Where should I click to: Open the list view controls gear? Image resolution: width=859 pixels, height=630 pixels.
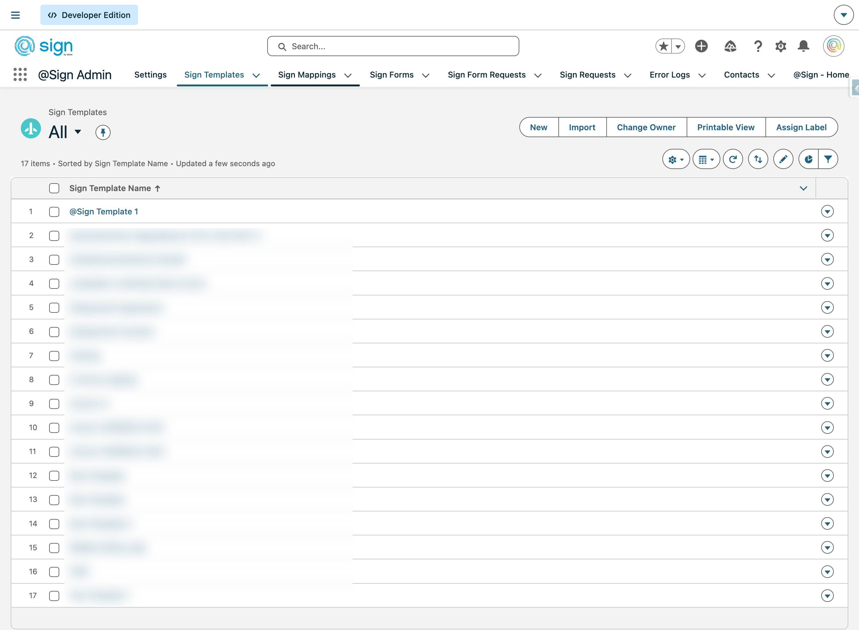675,160
